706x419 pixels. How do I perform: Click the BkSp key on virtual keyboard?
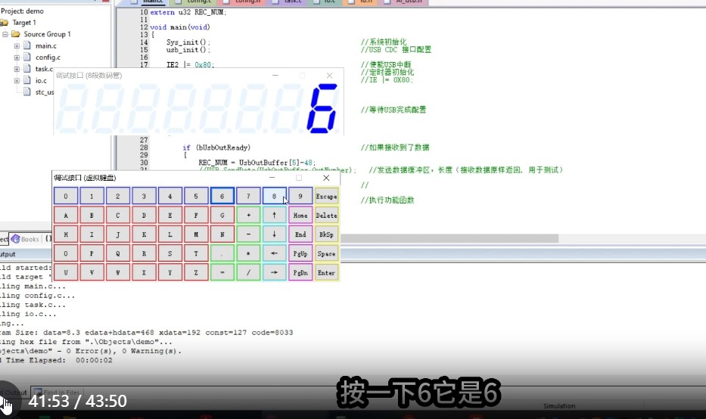[326, 234]
